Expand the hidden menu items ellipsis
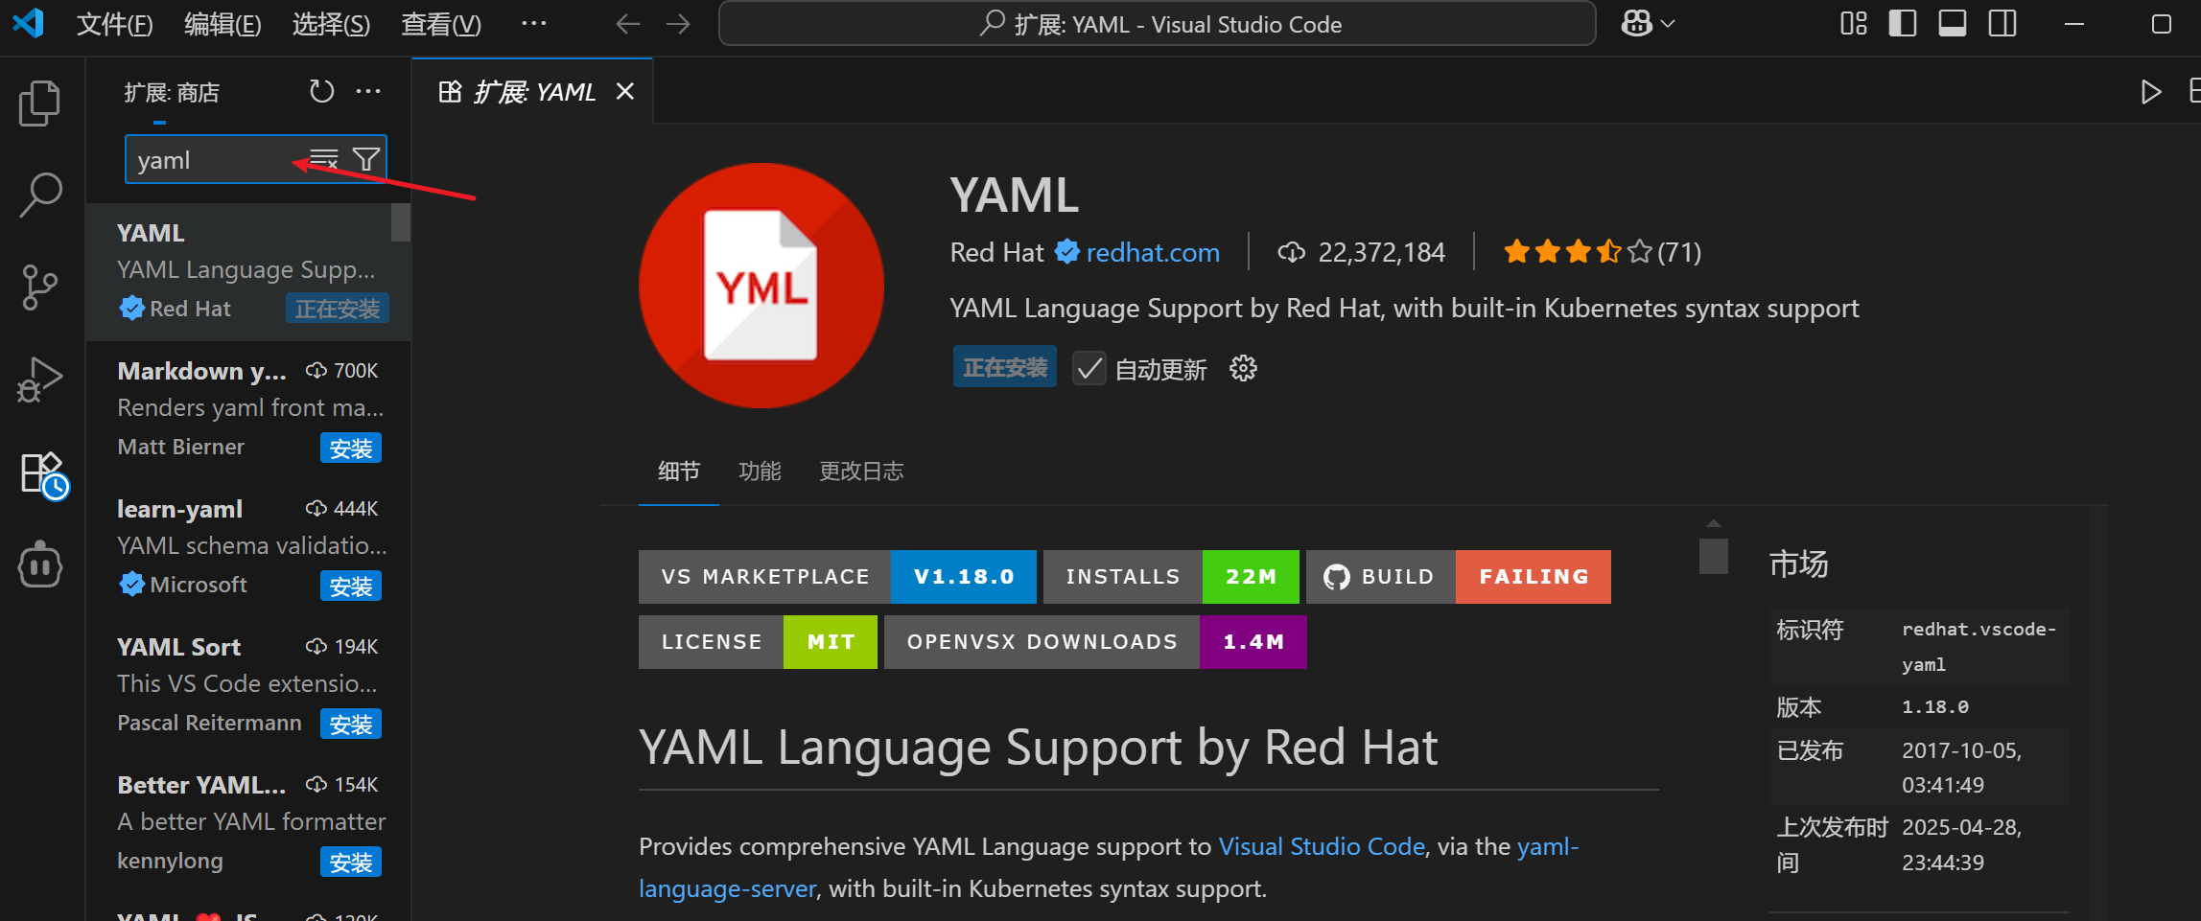Viewport: 2201px width, 921px height. tap(533, 24)
